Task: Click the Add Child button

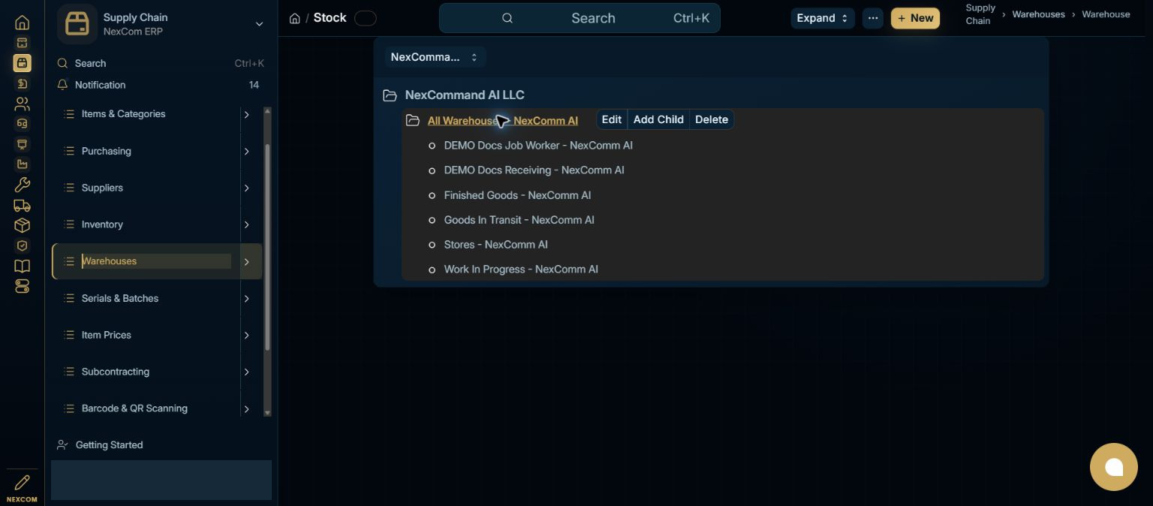Action: click(658, 119)
